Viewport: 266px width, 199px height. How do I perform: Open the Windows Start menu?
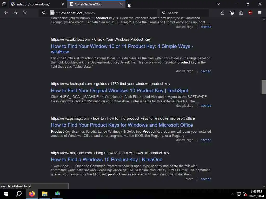click(x=6, y=194)
